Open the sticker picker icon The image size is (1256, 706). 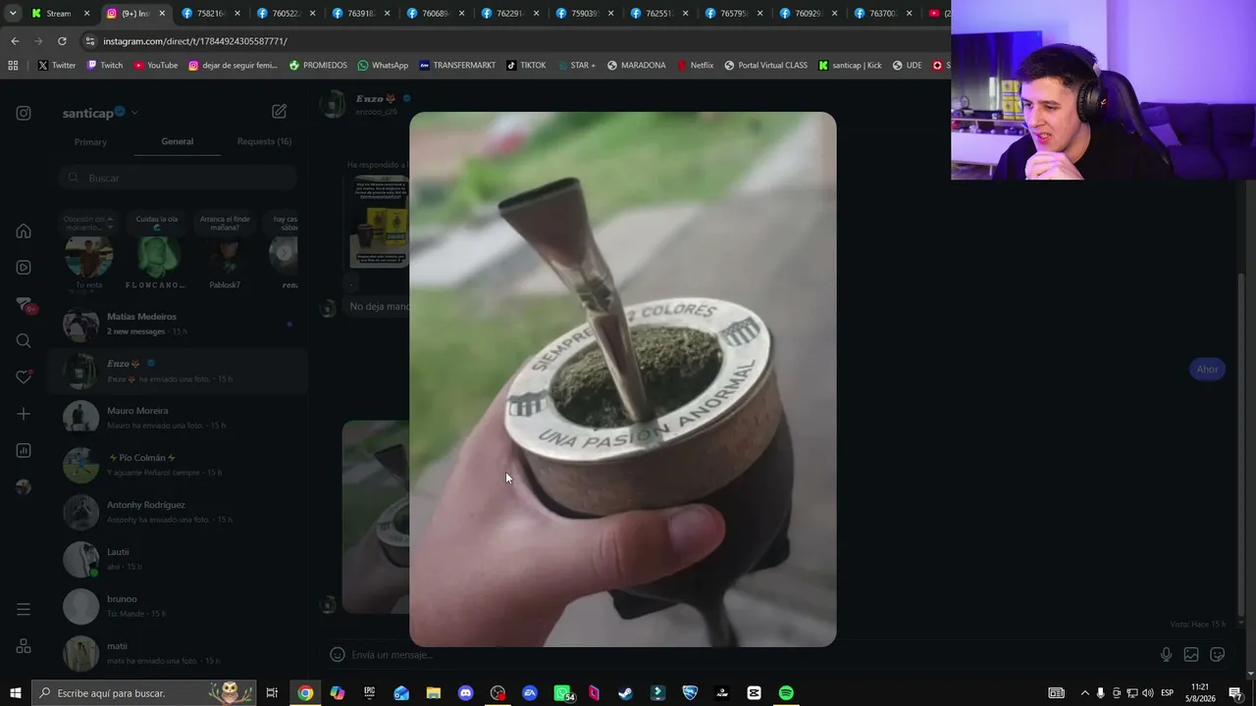(x=1218, y=655)
